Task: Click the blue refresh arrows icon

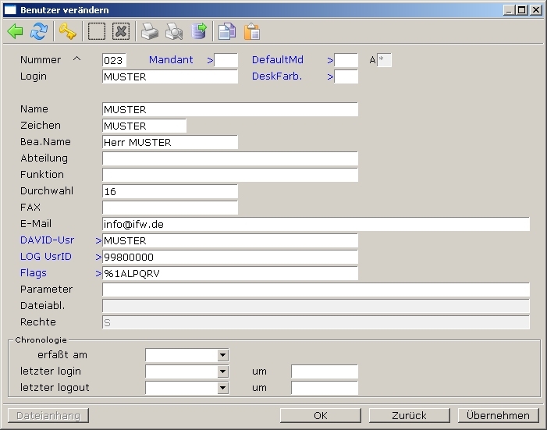Action: [x=38, y=31]
